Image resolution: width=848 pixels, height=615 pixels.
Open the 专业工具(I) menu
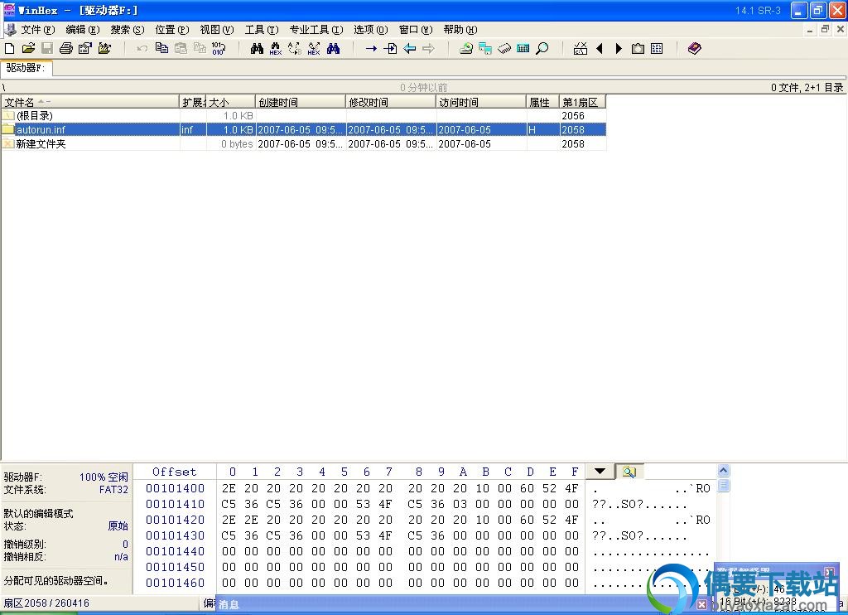tap(316, 30)
